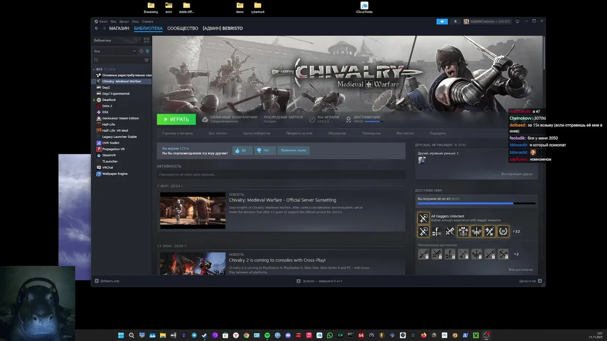The height and width of the screenshot is (341, 607).
Task: Open the All Daggers Unlocked achievement icon
Action: tap(423, 218)
